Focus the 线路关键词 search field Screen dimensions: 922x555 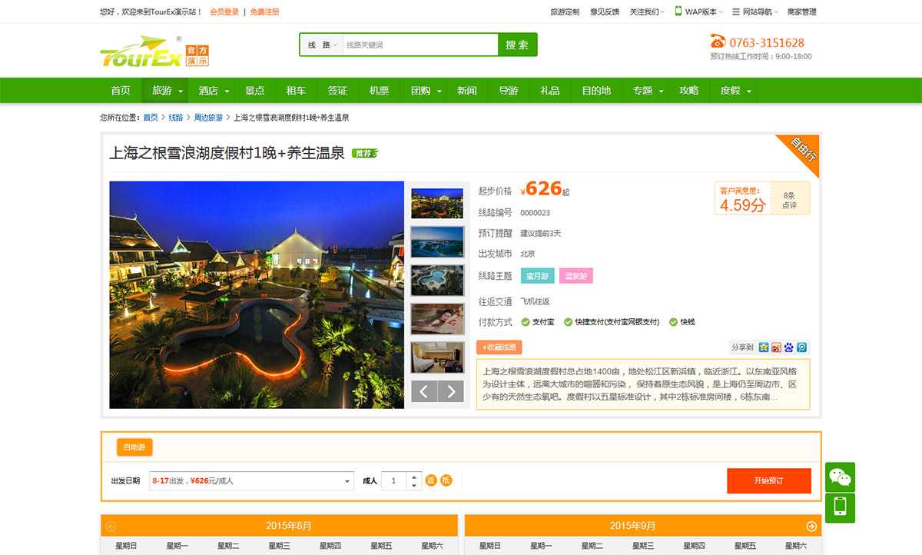point(420,45)
